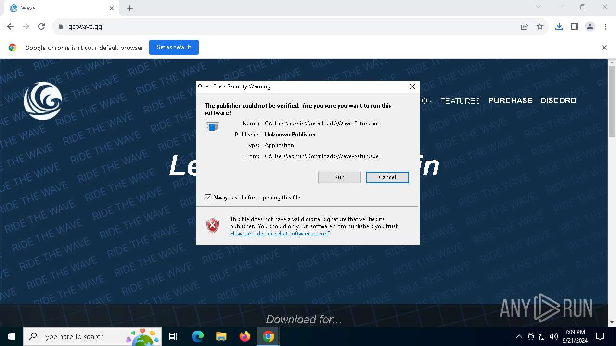Click the page vertical scrollbar thumb
The image size is (616, 346).
[x=612, y=101]
